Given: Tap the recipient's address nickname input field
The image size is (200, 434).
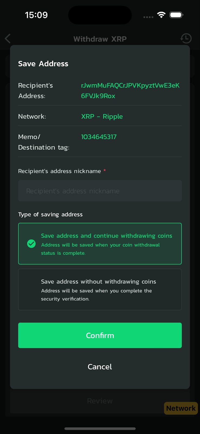Looking at the screenshot, I should click(100, 191).
